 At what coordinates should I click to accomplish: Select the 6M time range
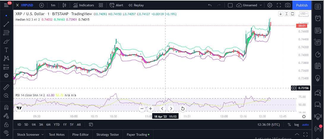[x=48, y=124]
